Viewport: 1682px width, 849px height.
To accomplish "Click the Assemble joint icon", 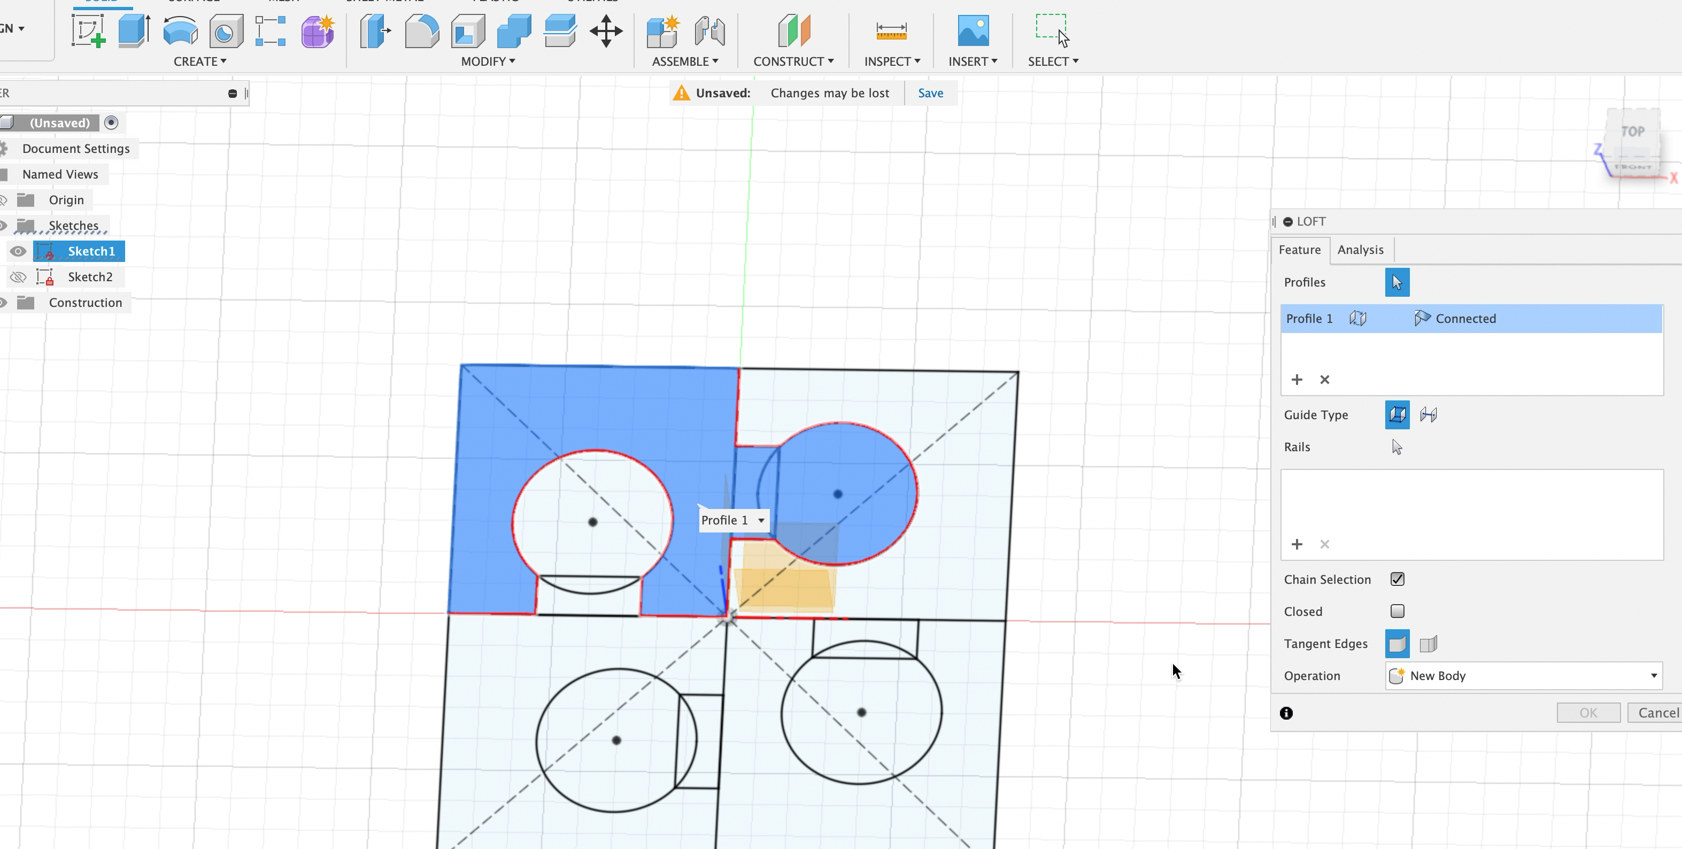I will click(x=709, y=29).
